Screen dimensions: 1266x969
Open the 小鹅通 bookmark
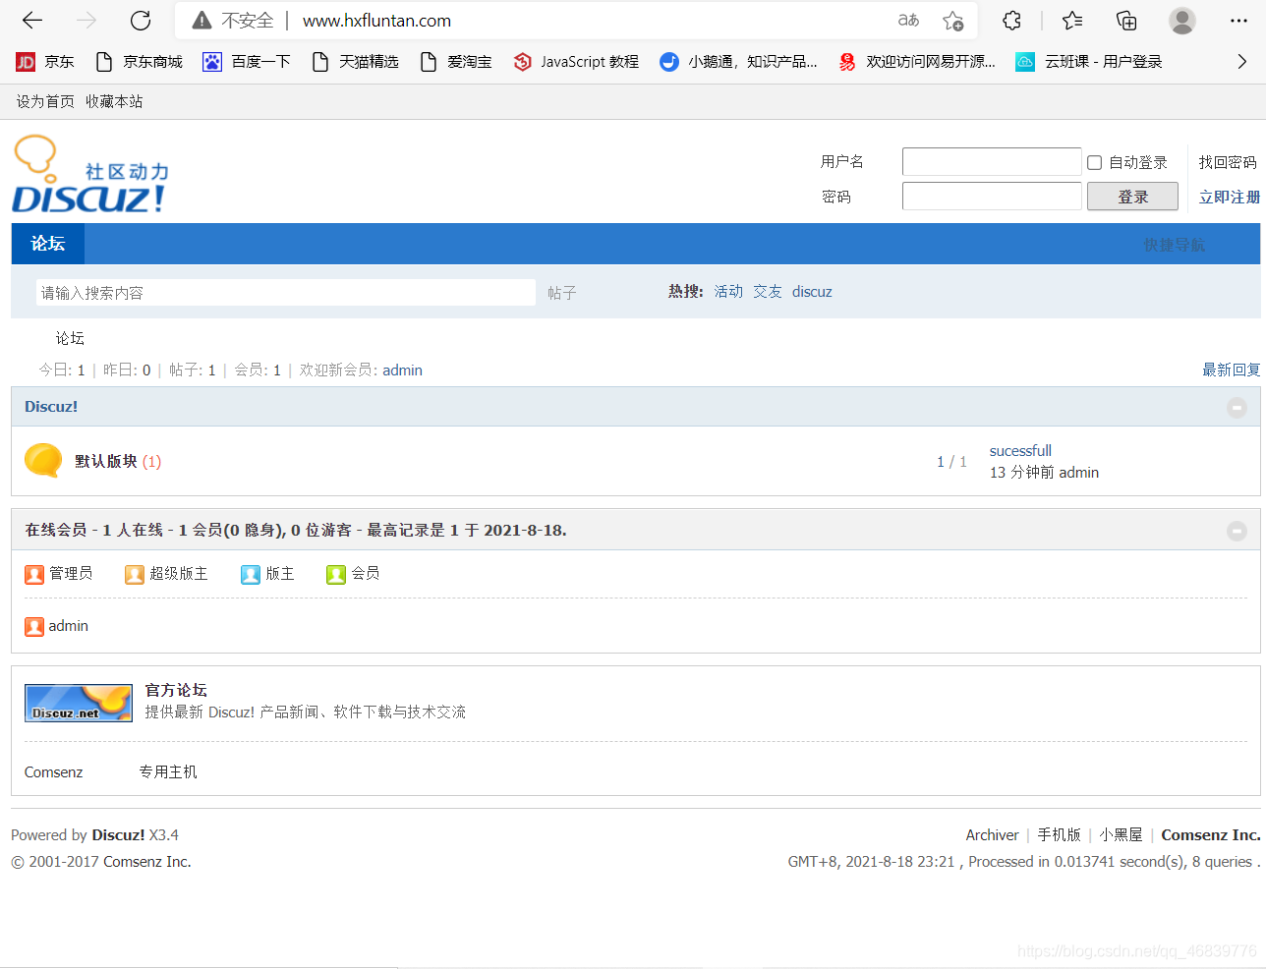pos(738,62)
